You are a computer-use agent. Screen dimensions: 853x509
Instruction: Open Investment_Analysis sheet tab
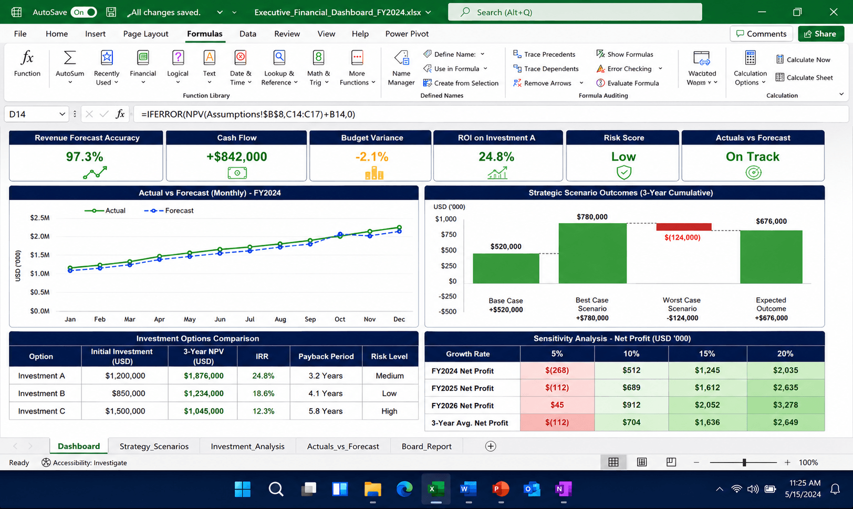[247, 446]
